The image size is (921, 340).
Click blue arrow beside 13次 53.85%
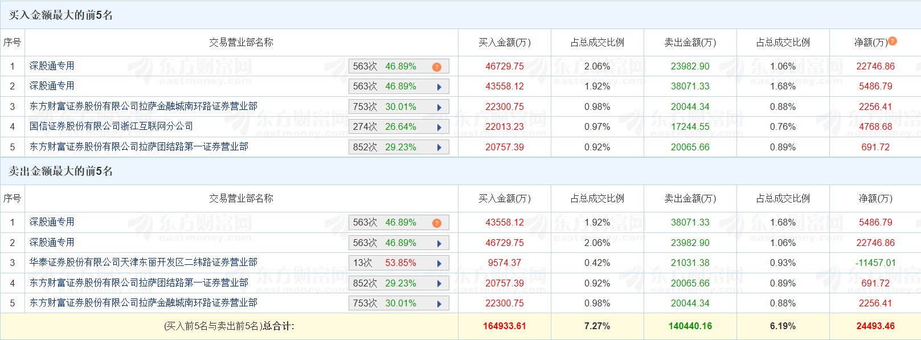[439, 264]
